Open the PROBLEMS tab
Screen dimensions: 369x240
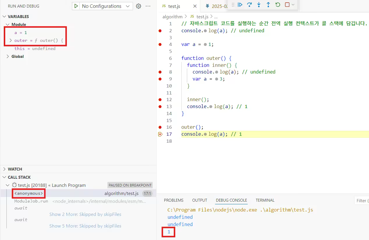173,200
